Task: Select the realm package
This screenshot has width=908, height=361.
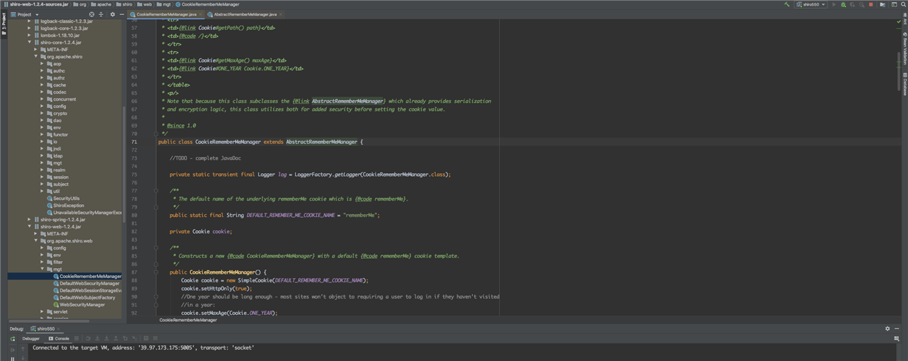Action: pos(59,170)
